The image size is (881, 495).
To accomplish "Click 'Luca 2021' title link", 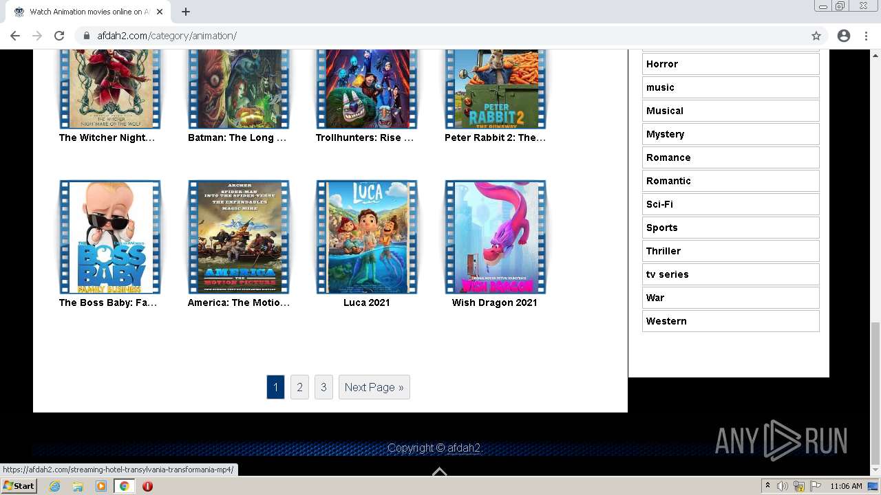I will (x=367, y=302).
